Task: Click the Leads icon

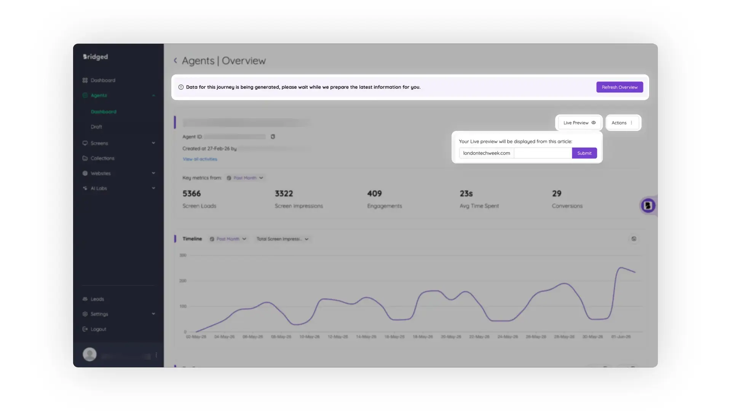Action: [x=85, y=299]
